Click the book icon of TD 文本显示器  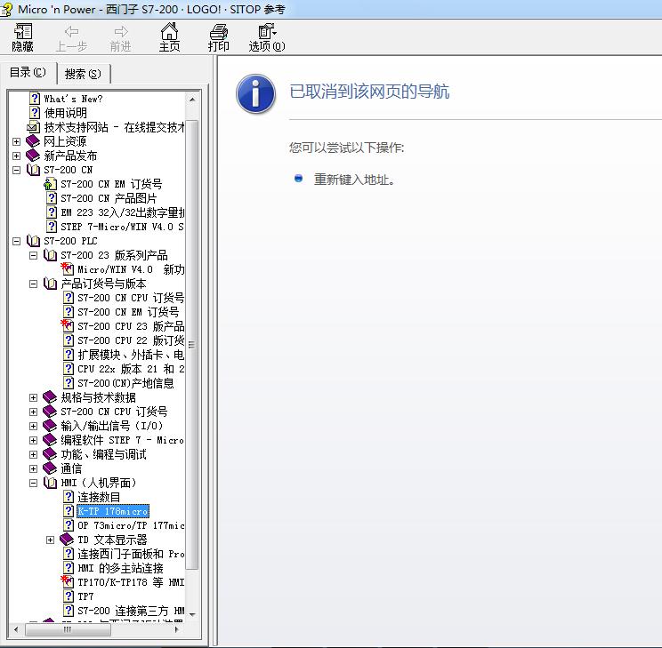pos(67,540)
